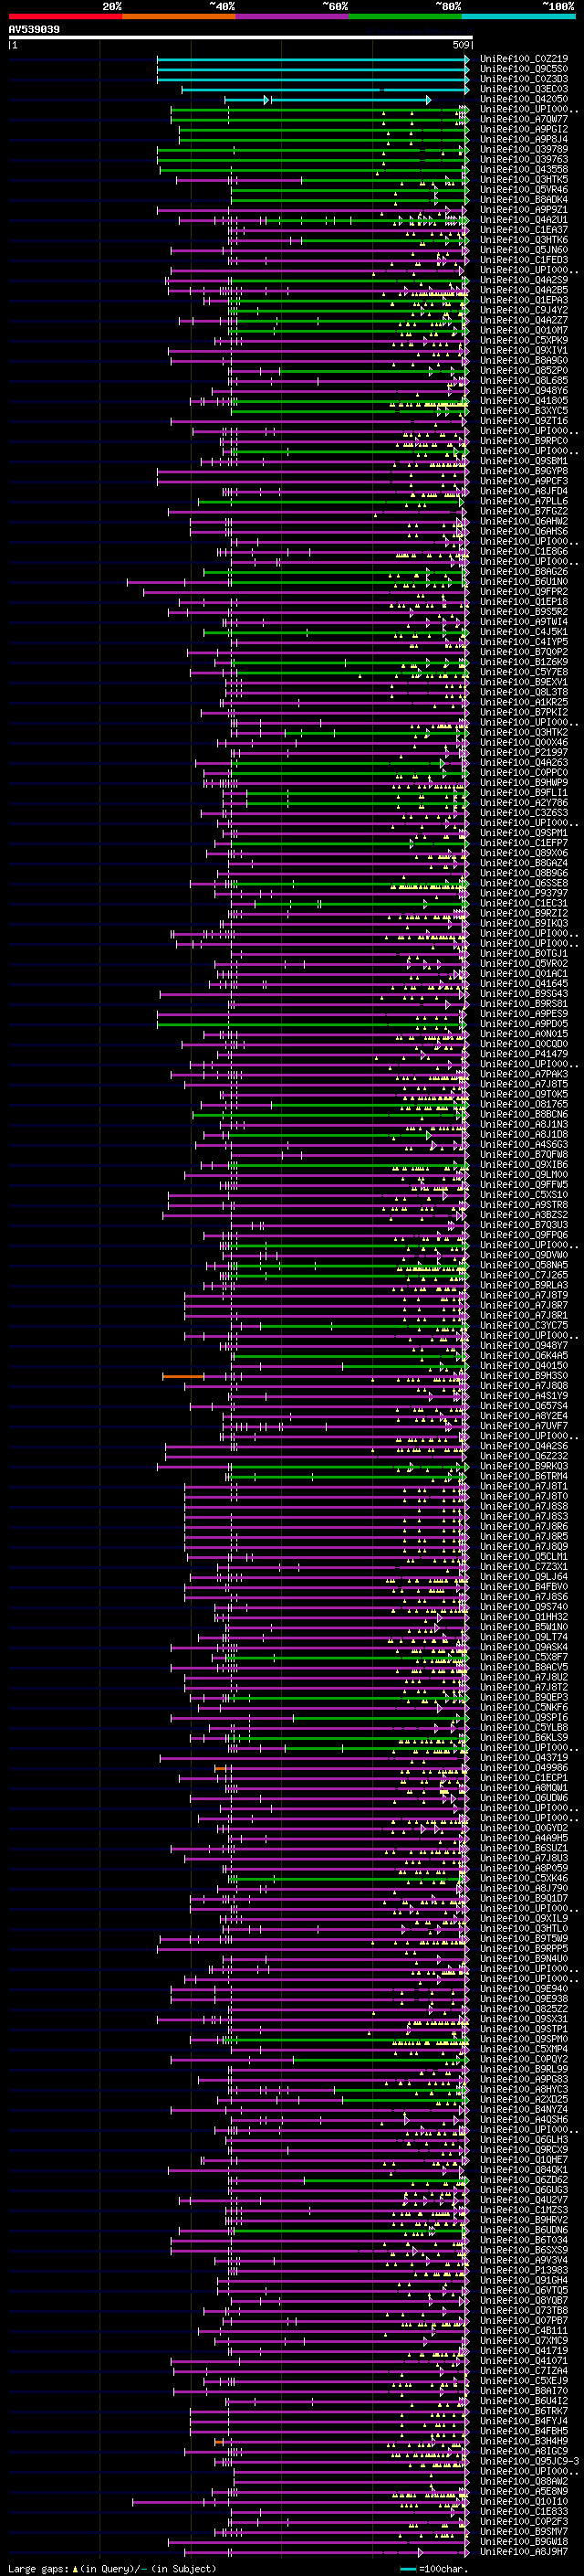Select hit label UniRef100_A9P8J4
This screenshot has width=584, height=2576.
[x=524, y=139]
